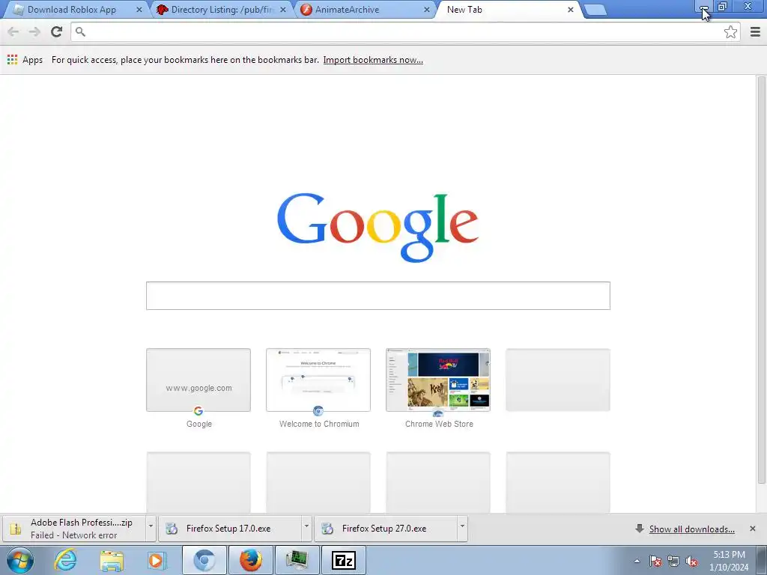Click the Chromium favicon under second thumbnail

point(318,411)
